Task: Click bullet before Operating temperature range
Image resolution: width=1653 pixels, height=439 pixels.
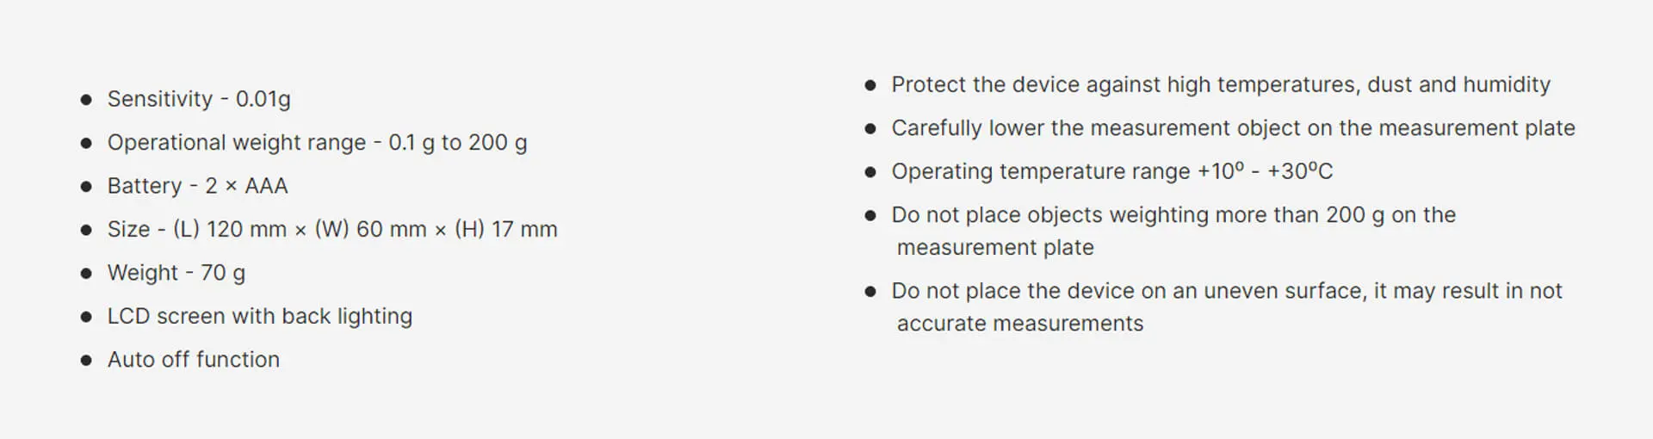Action: [x=870, y=172]
